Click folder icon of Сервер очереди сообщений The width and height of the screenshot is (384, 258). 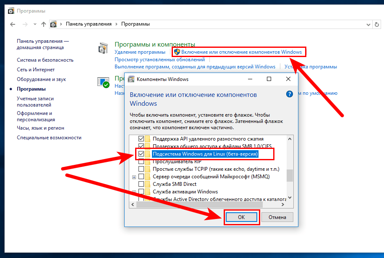coord(147,177)
